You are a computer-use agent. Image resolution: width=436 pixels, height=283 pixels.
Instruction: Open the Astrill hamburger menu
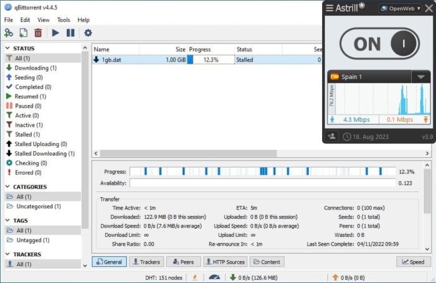coord(329,8)
